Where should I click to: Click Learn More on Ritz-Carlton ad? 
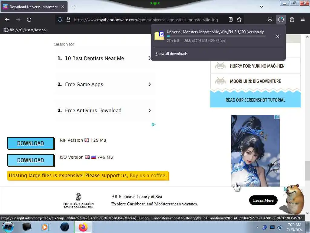click(x=263, y=200)
